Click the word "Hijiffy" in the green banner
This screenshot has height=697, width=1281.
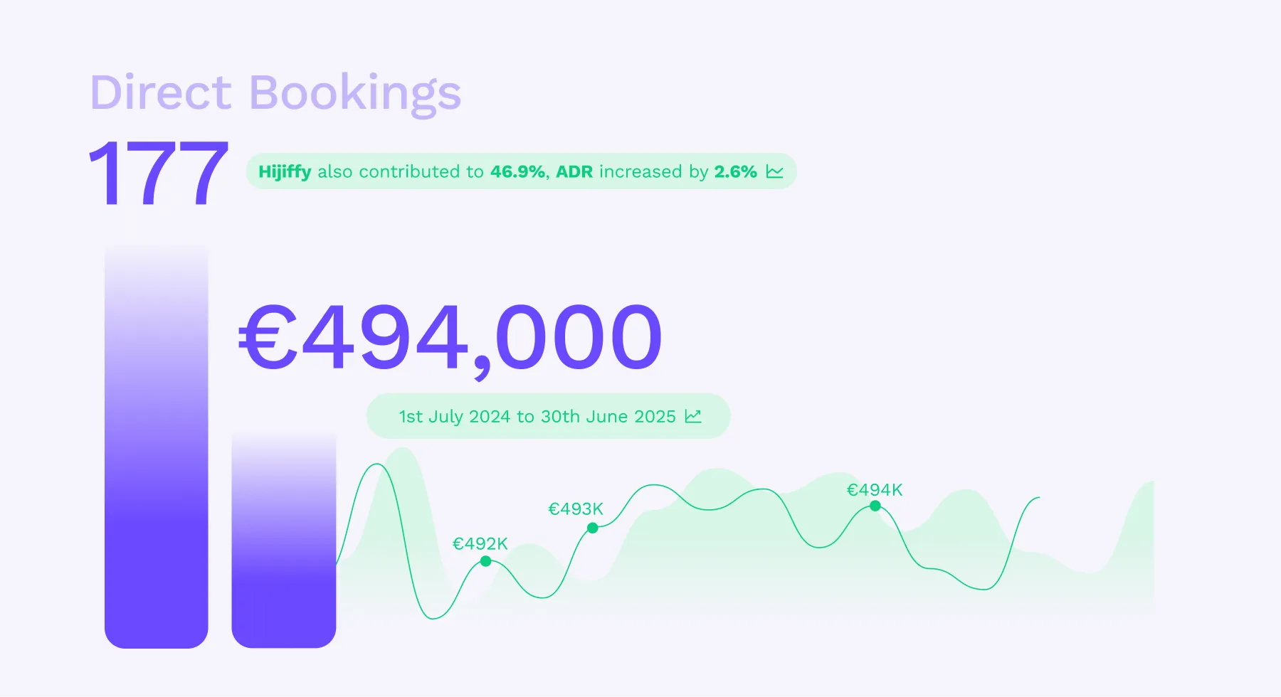click(285, 172)
